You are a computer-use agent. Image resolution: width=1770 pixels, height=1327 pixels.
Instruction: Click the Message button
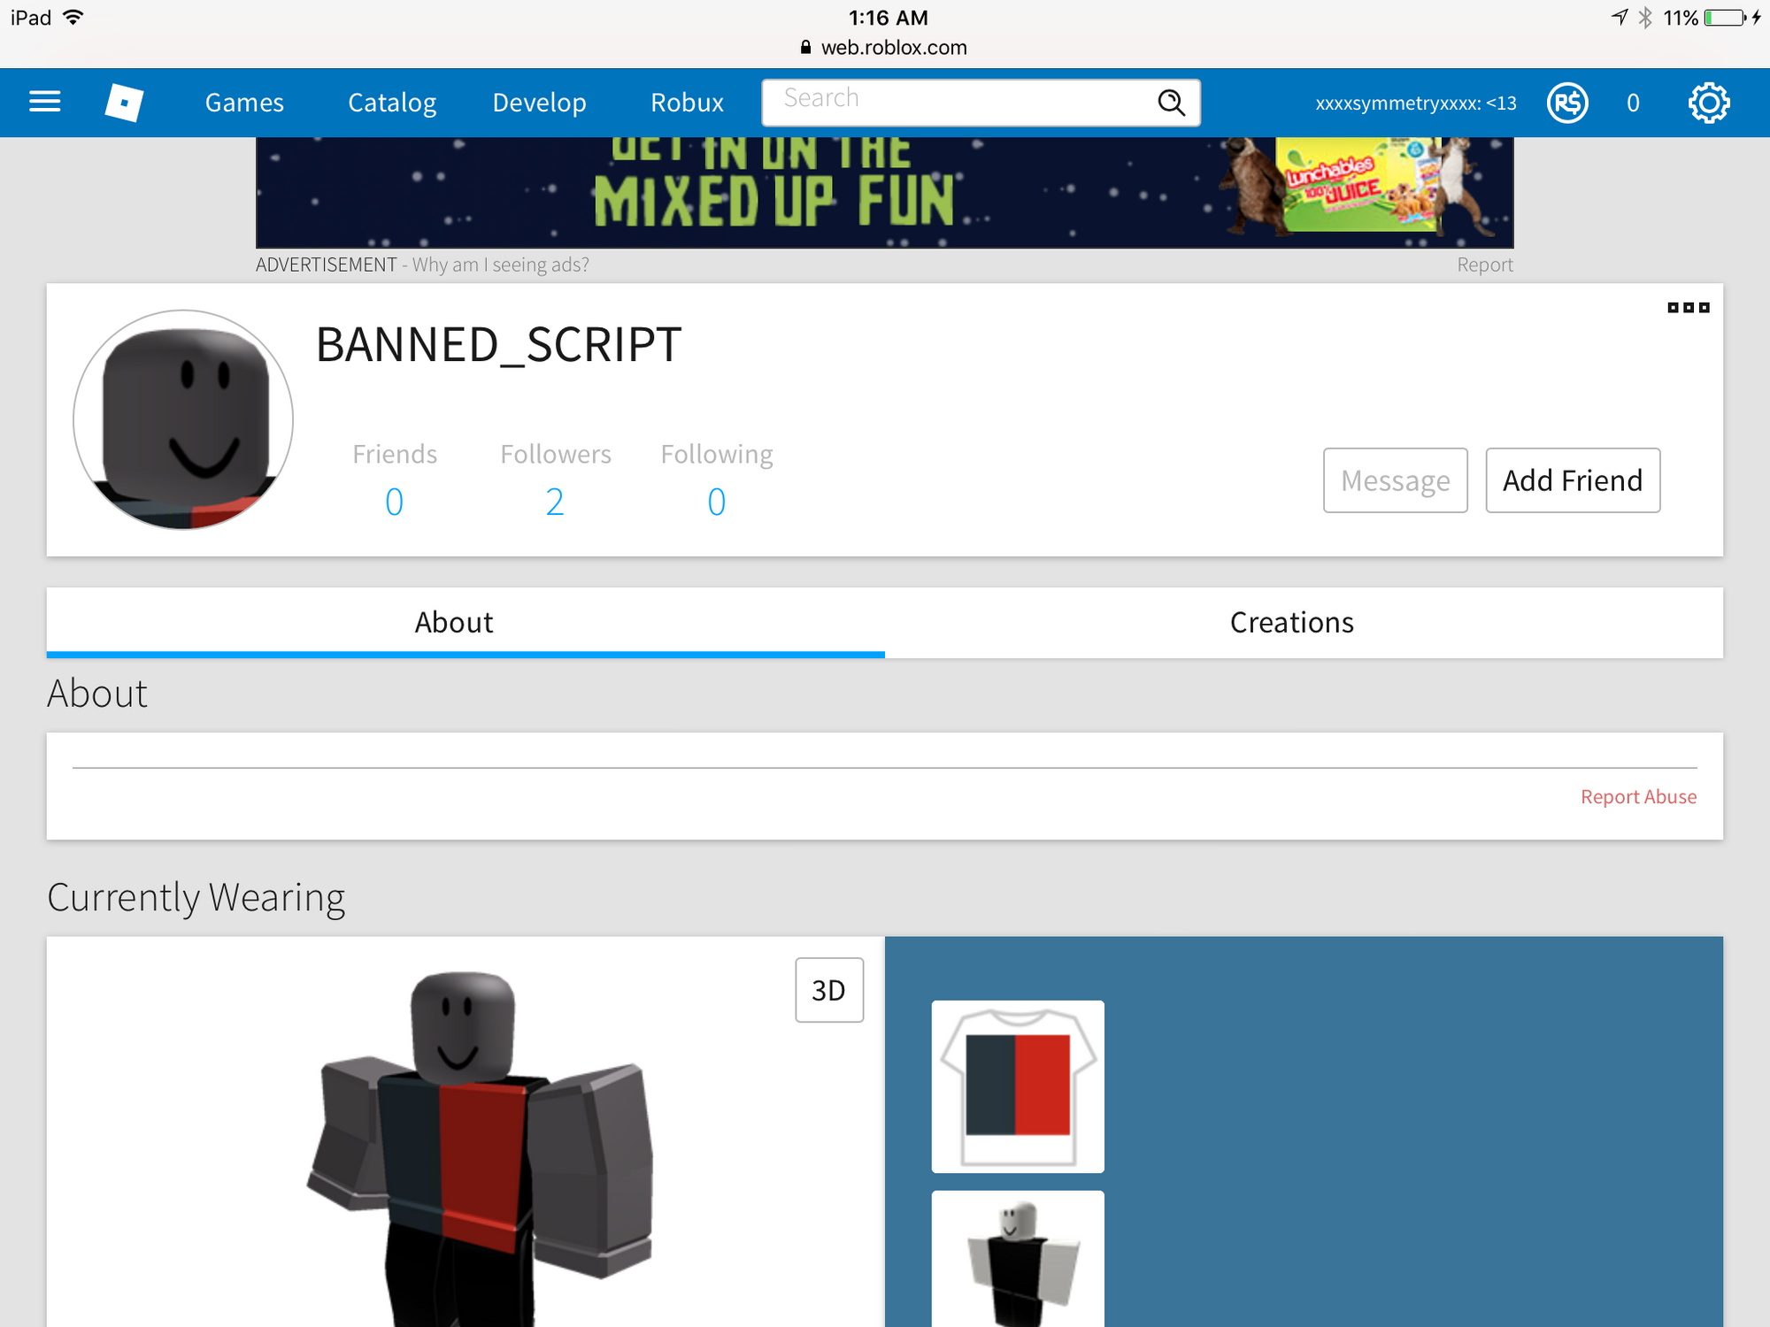1395,479
